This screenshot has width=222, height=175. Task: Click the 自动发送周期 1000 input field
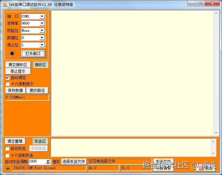click(37, 162)
